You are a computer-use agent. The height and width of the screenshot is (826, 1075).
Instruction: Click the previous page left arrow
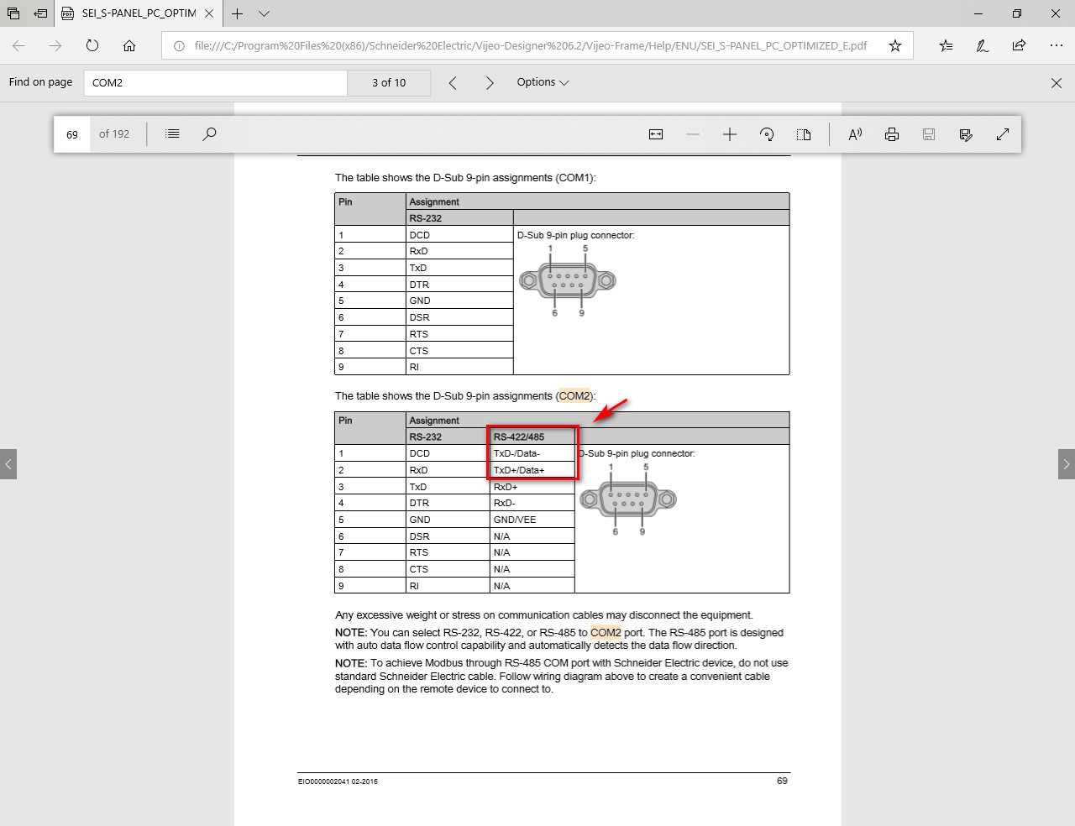tap(8, 463)
